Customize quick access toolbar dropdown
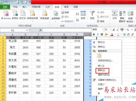 point(30,2)
